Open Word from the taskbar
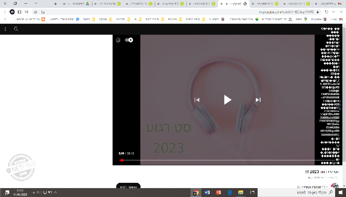 click(207, 193)
